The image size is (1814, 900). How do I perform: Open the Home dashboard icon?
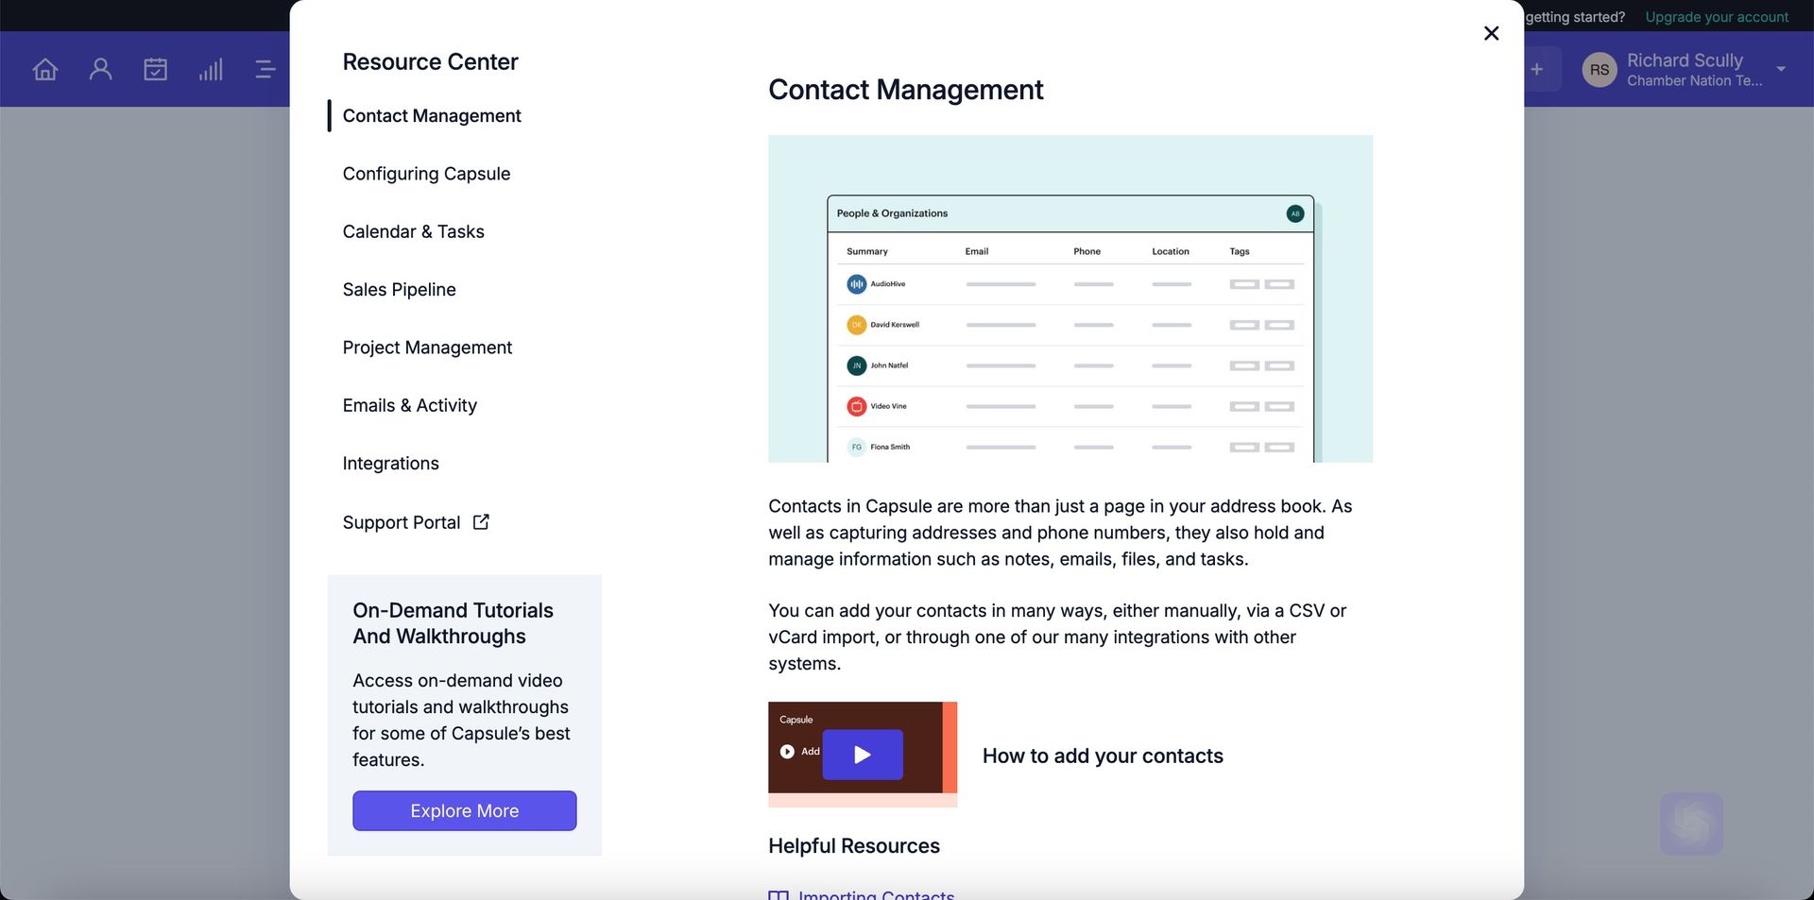click(x=45, y=69)
